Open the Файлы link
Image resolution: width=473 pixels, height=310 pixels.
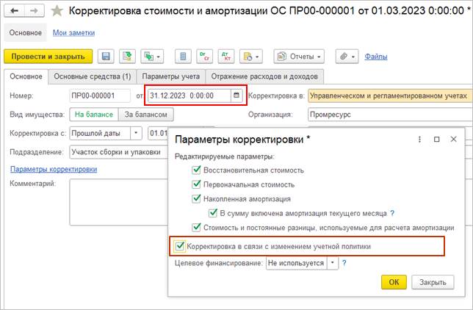[376, 57]
